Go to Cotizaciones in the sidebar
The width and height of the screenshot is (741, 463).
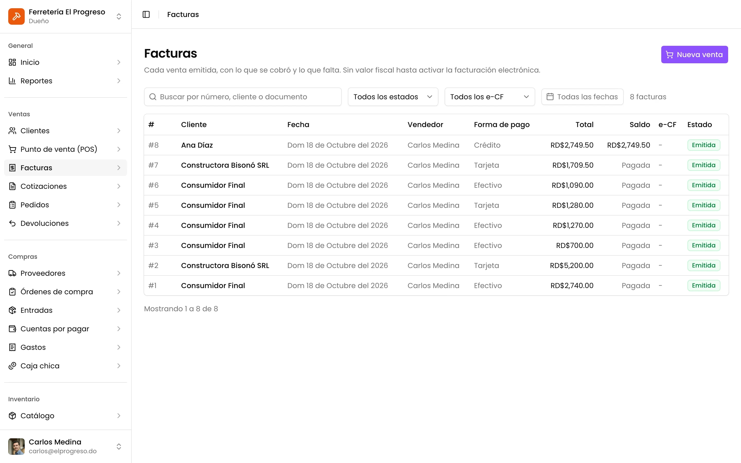(x=66, y=186)
